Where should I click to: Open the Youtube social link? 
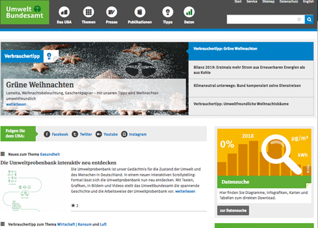coord(106,134)
